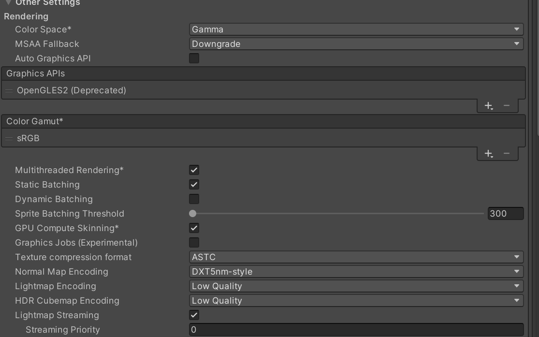539x337 pixels.
Task: Remove Color Gamut entry with minus icon
Action: click(506, 153)
